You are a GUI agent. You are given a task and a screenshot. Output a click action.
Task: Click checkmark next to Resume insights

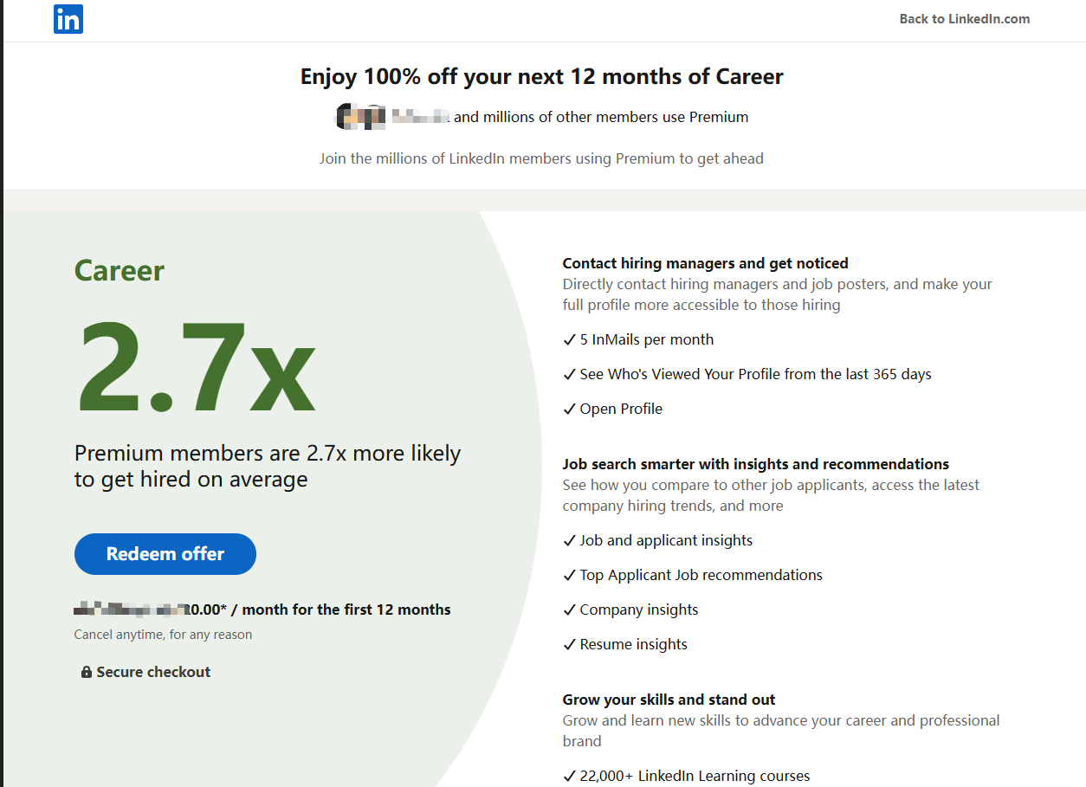[569, 645]
